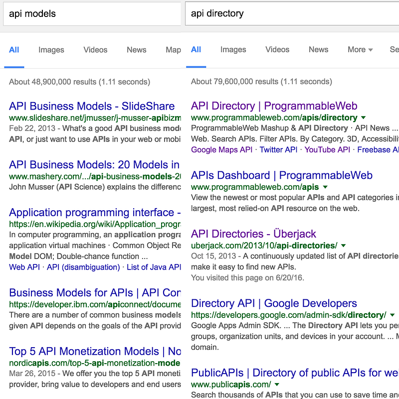Image resolution: width=399 pixels, height=399 pixels.
Task: Open the More dropdown in right search tabs
Action: click(x=360, y=49)
